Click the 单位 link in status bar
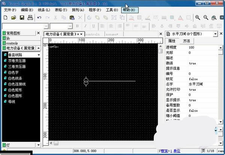The image size is (225, 155). tap(177, 151)
